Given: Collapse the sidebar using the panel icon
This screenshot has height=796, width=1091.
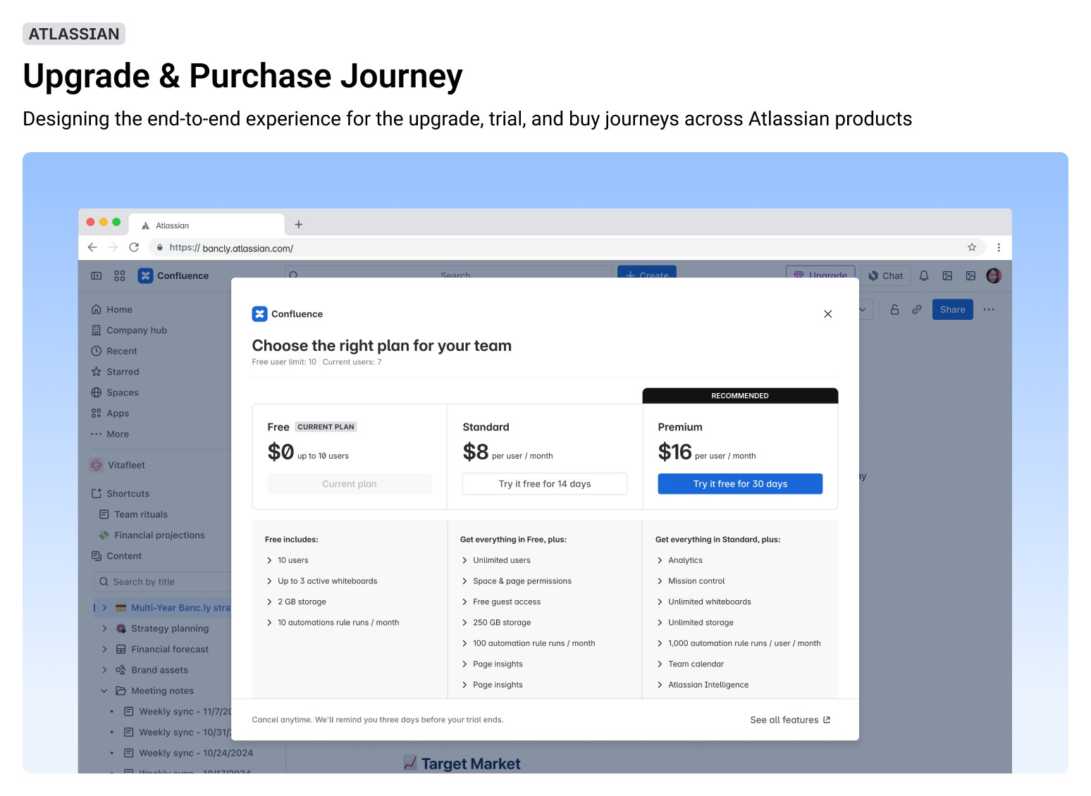Looking at the screenshot, I should tap(95, 275).
